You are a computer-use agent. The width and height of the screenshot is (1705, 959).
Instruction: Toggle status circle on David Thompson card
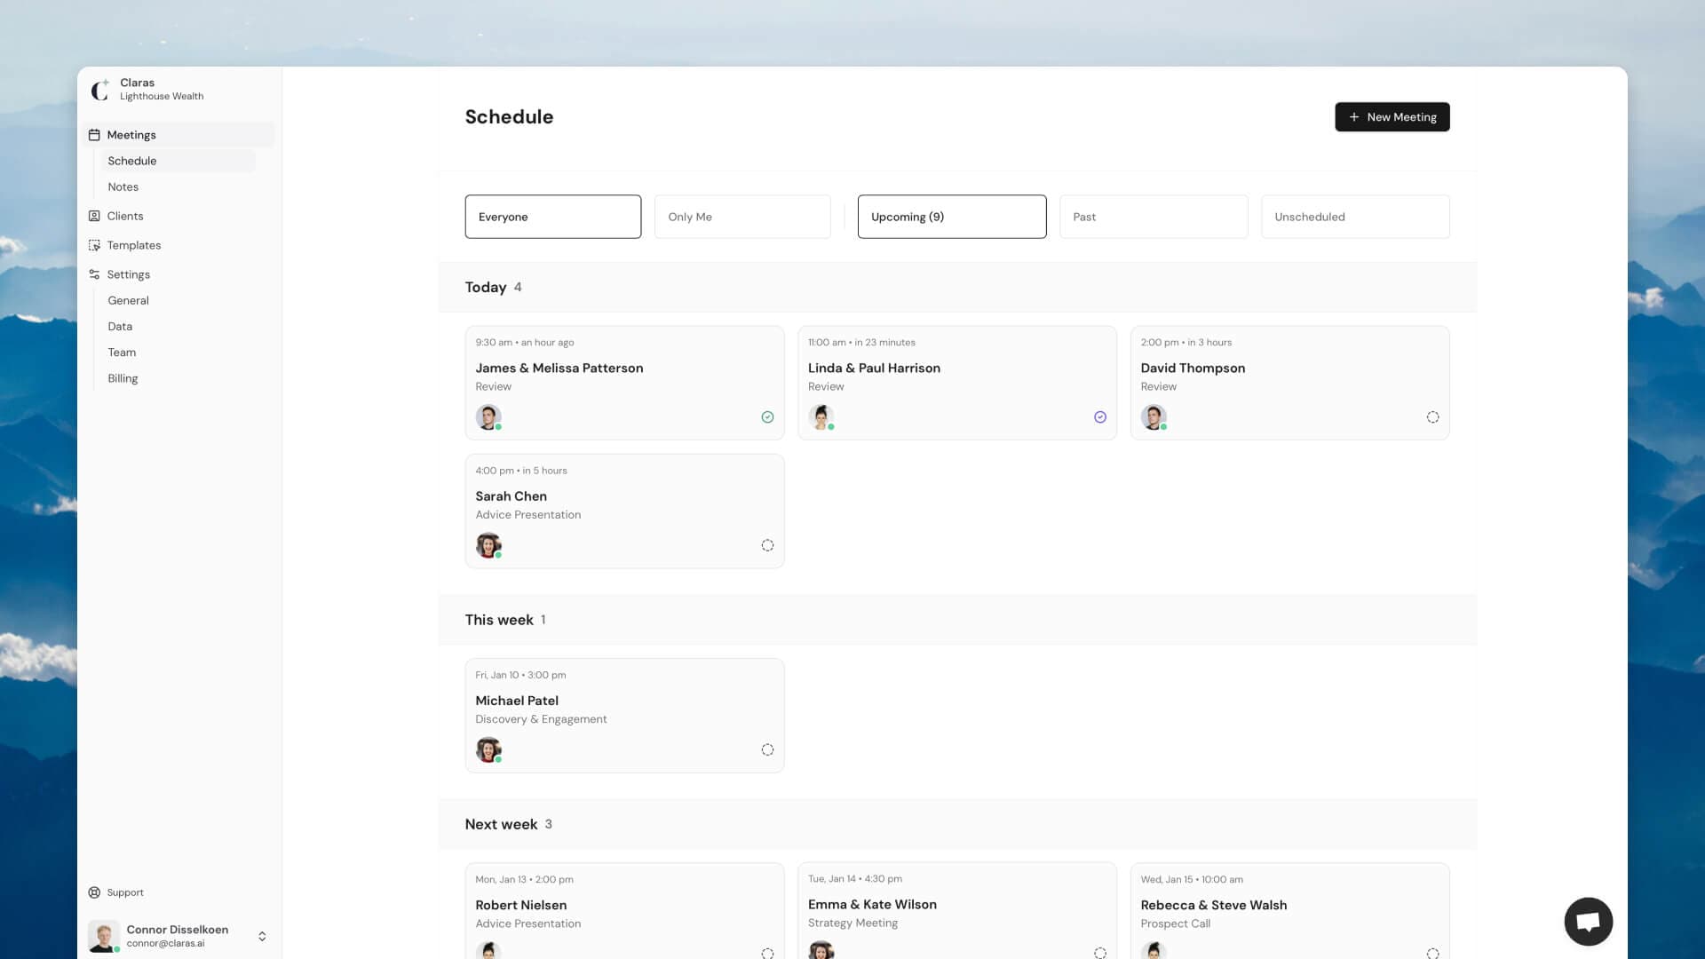point(1432,417)
